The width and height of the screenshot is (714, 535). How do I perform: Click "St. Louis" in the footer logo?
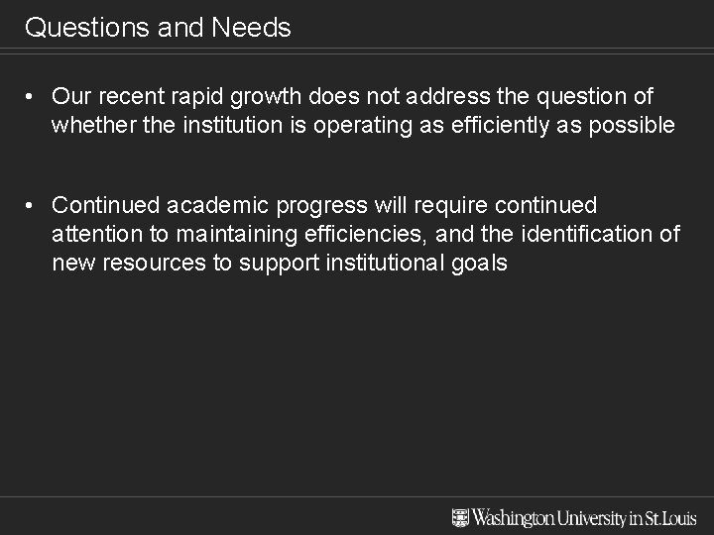671,517
